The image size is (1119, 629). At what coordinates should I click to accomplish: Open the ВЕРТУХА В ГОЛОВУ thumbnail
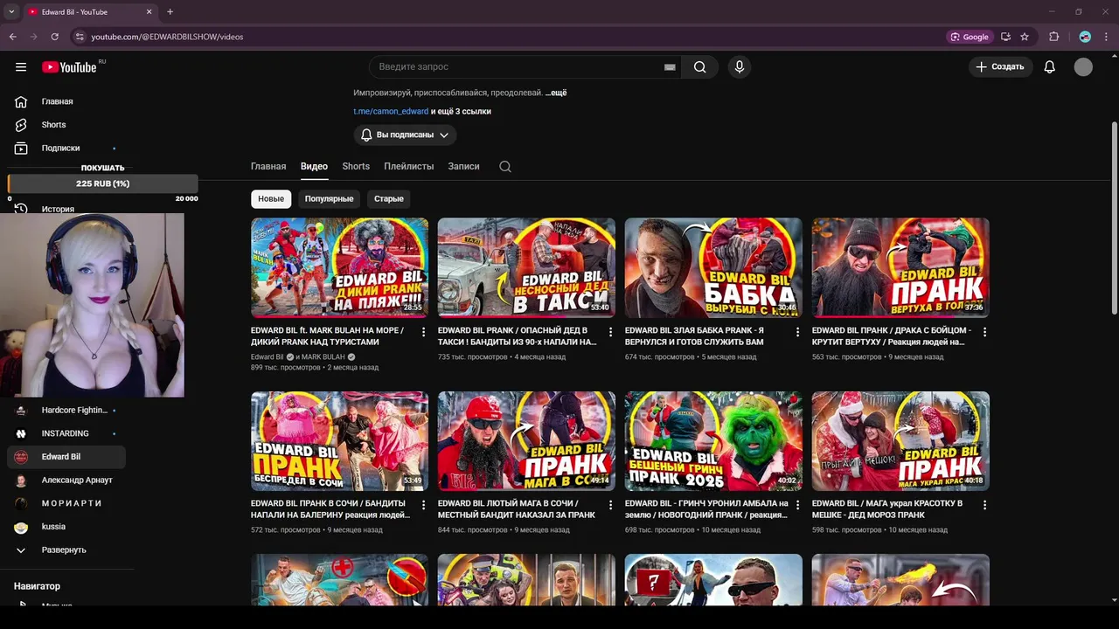(900, 267)
